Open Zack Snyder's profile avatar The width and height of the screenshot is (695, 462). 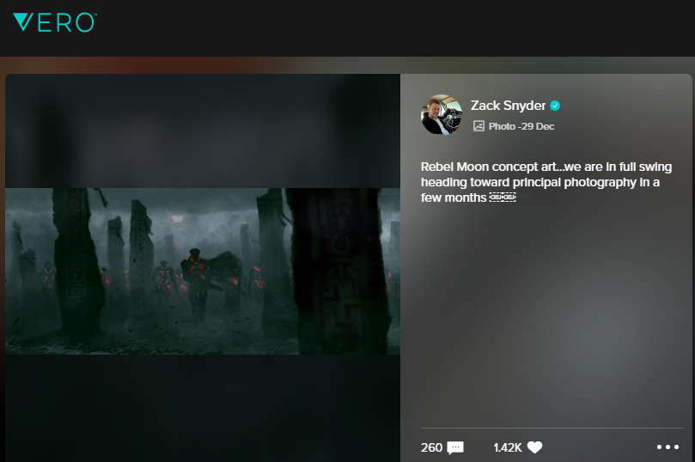coord(442,115)
